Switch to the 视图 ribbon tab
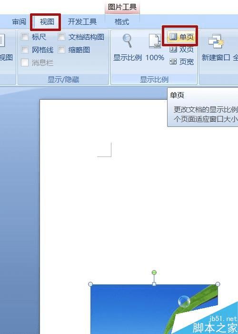Image resolution: width=238 pixels, height=334 pixels. 47,22
